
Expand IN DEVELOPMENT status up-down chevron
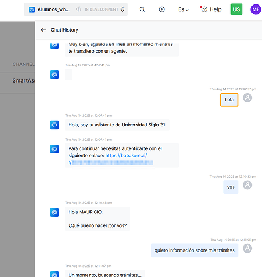[123, 9]
